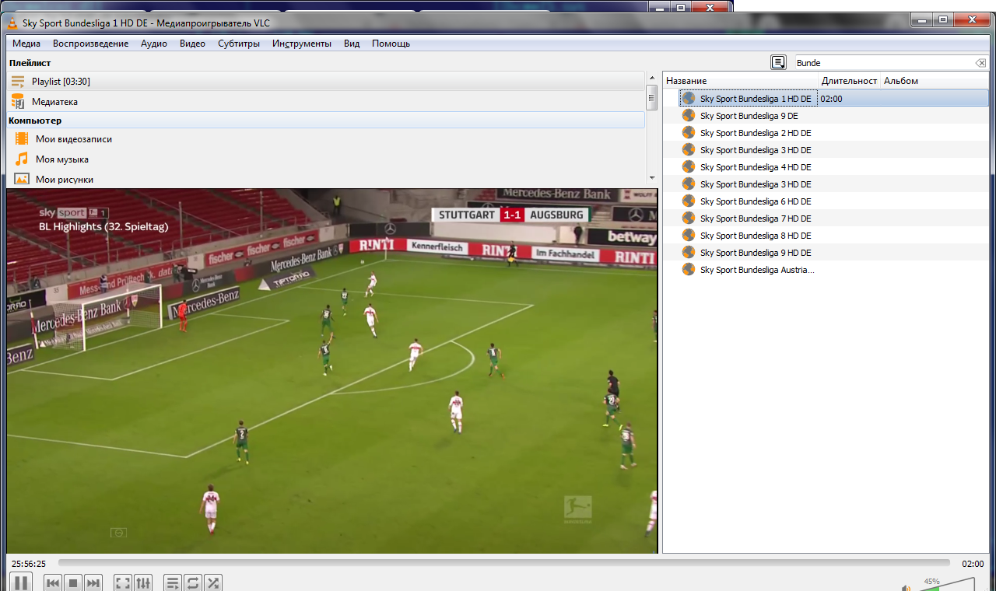Sort playlist by the Альбом column

point(934,81)
